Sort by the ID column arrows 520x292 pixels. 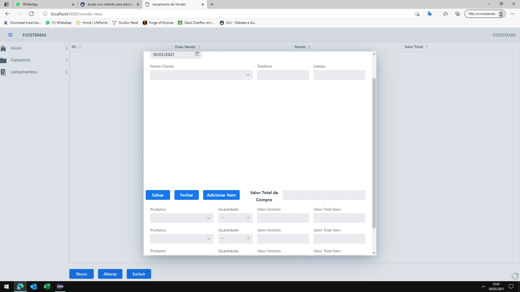pyautogui.click(x=80, y=47)
